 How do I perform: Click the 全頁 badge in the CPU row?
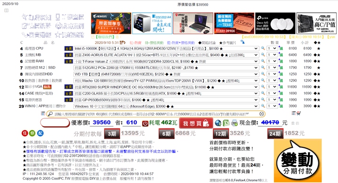[x=69, y=48]
